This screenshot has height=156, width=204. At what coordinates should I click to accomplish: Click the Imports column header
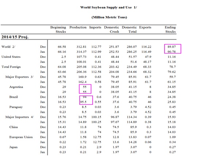point(95,27)
